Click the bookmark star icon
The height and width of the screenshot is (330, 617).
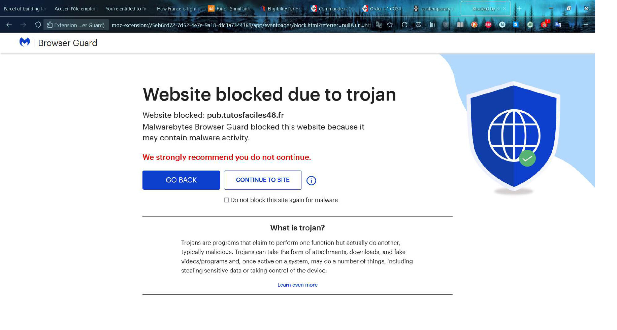390,25
